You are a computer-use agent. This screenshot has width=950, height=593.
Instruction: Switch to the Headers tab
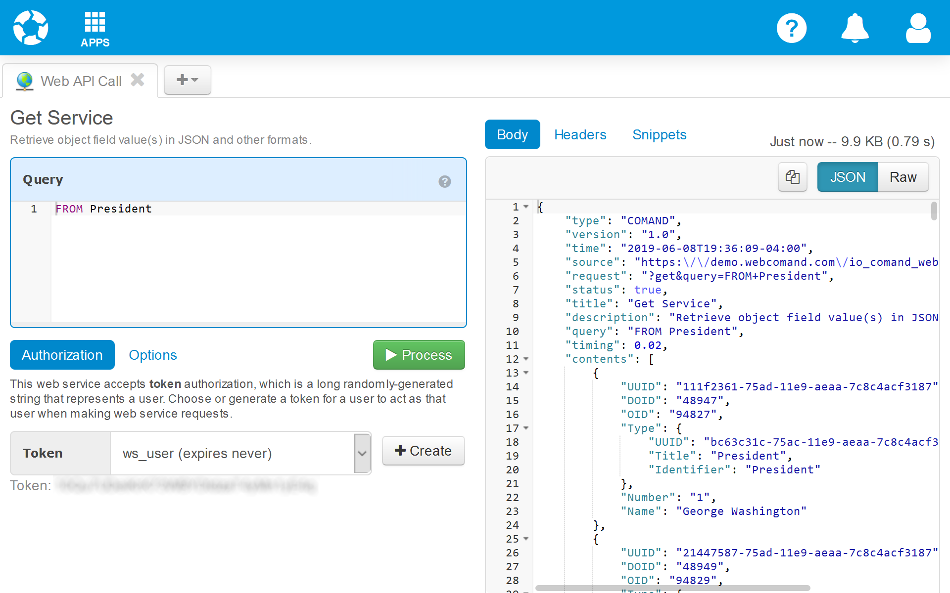580,134
